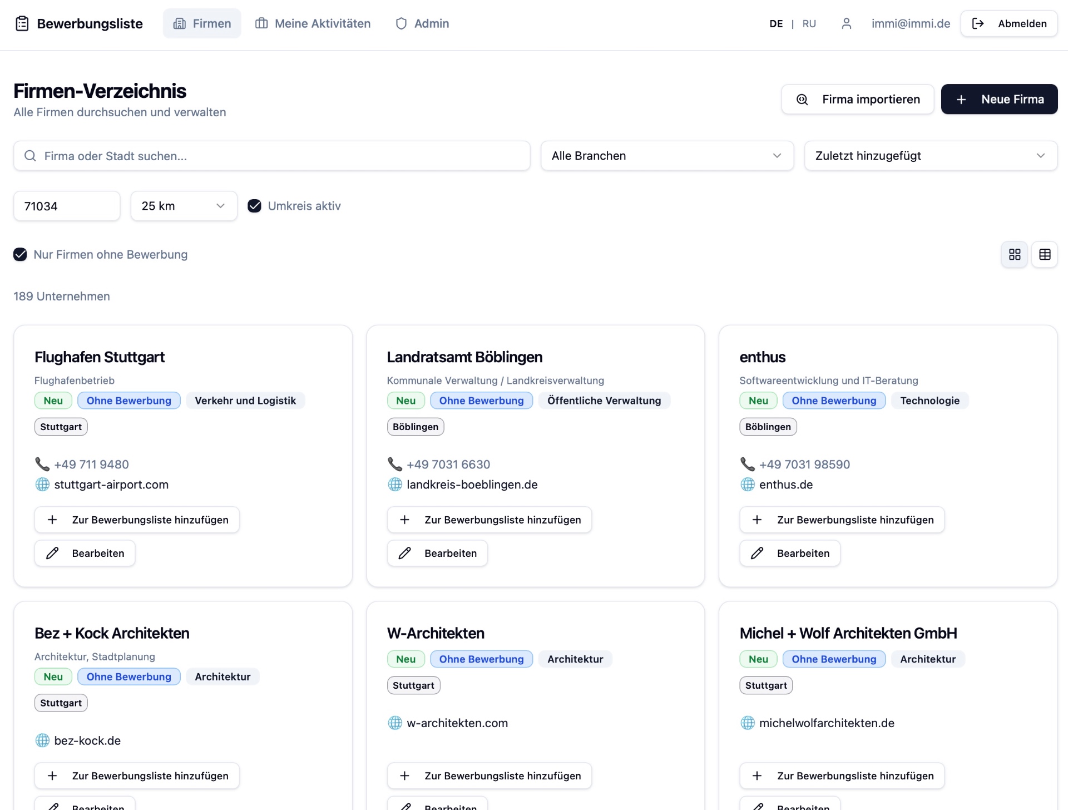This screenshot has height=810, width=1068.
Task: Switch to table view icon
Action: pos(1045,254)
